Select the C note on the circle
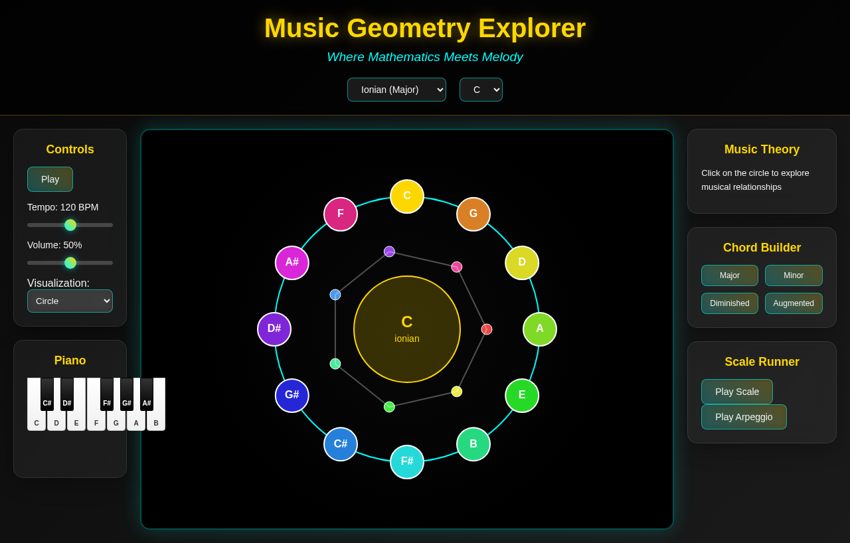This screenshot has width=850, height=543. (x=406, y=196)
